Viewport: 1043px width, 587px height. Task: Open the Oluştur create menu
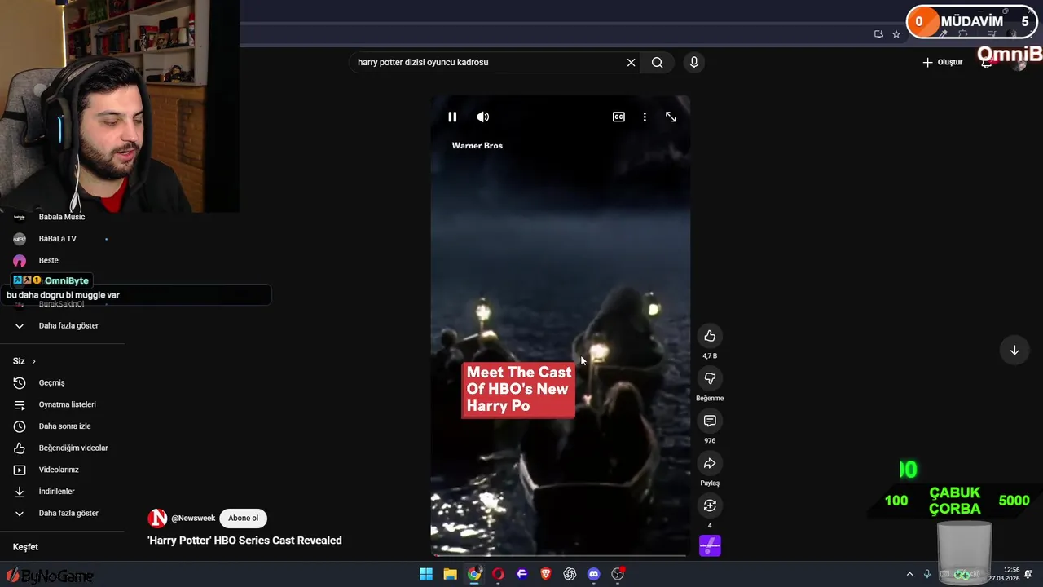942,62
